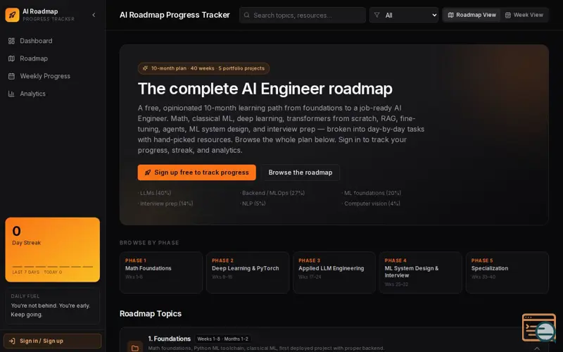
Task: Open Phase 5 Specialization card
Action: pyautogui.click(x=507, y=272)
